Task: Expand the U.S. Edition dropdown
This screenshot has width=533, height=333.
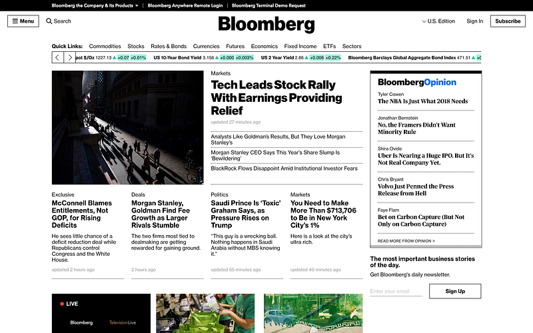Action: 438,21
